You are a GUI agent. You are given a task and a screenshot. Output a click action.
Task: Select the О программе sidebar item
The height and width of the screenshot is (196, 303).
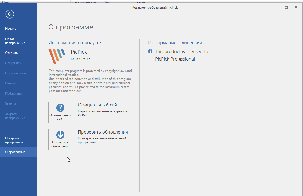(15, 152)
